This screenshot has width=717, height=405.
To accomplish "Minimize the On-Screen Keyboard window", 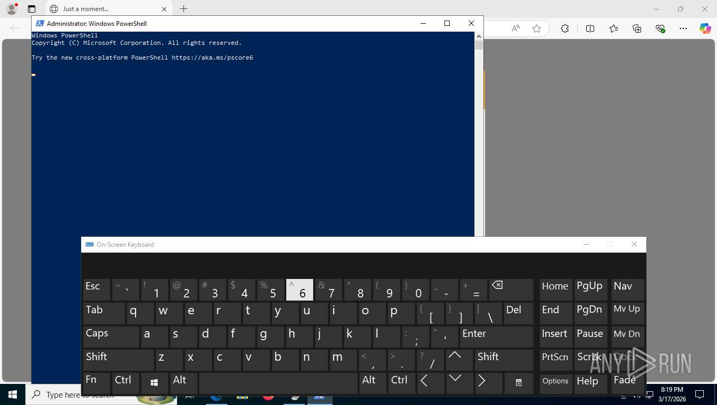I will [x=586, y=244].
